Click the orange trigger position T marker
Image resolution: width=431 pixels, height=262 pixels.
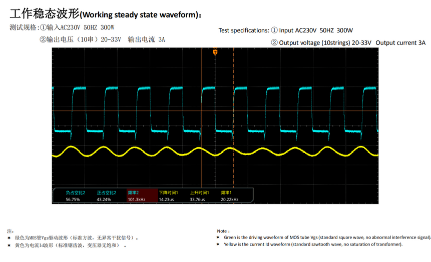[x=215, y=52]
